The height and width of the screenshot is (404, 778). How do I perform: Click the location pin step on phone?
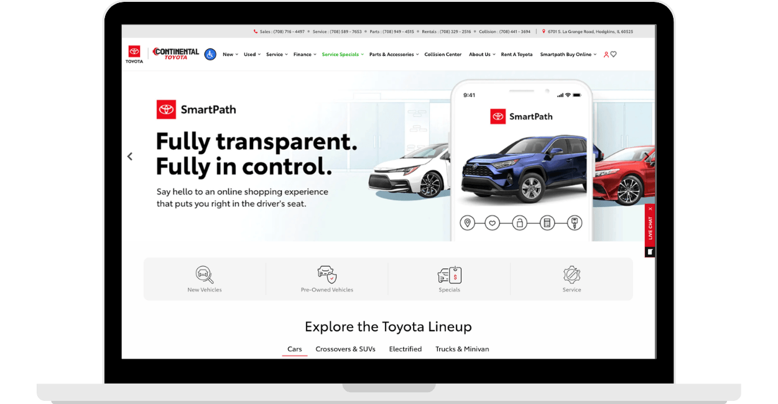pos(467,223)
